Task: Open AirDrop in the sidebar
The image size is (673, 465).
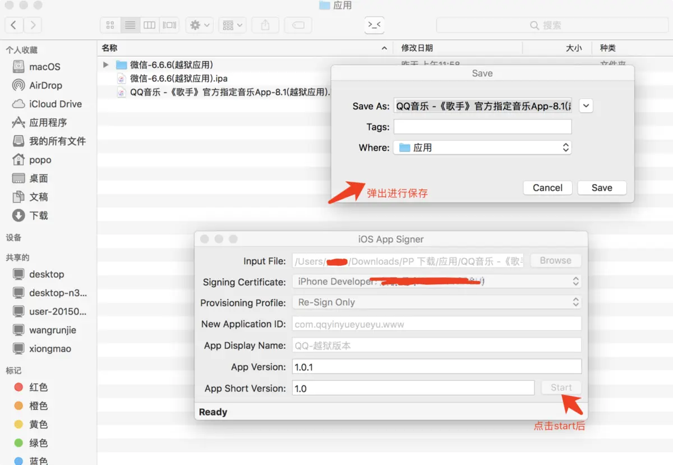Action: click(x=45, y=85)
